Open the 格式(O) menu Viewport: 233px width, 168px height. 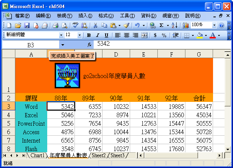pos(106,16)
